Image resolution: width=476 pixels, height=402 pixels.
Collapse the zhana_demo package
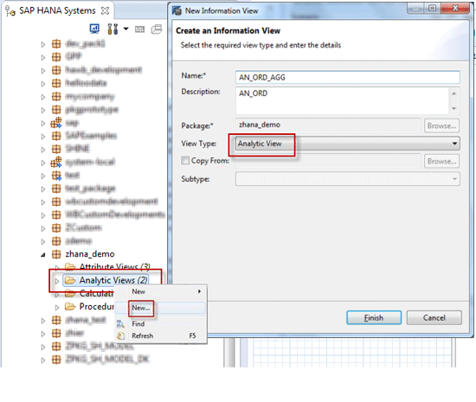point(43,255)
